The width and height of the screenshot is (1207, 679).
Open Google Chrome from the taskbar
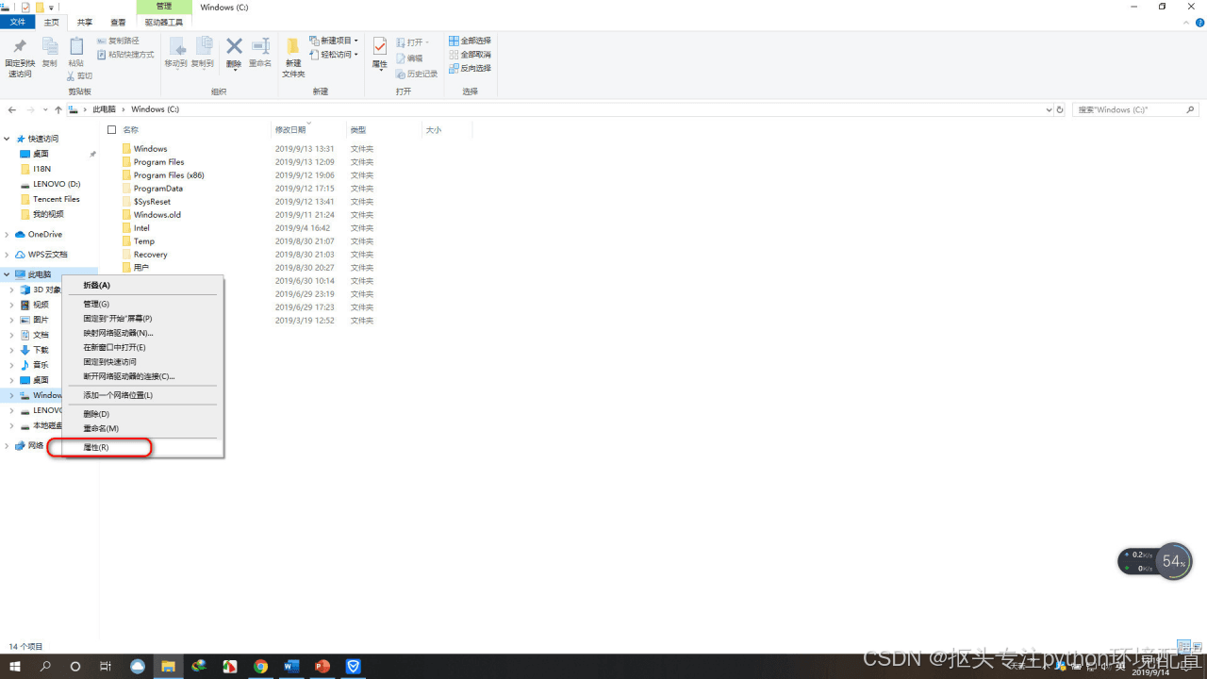(x=260, y=666)
